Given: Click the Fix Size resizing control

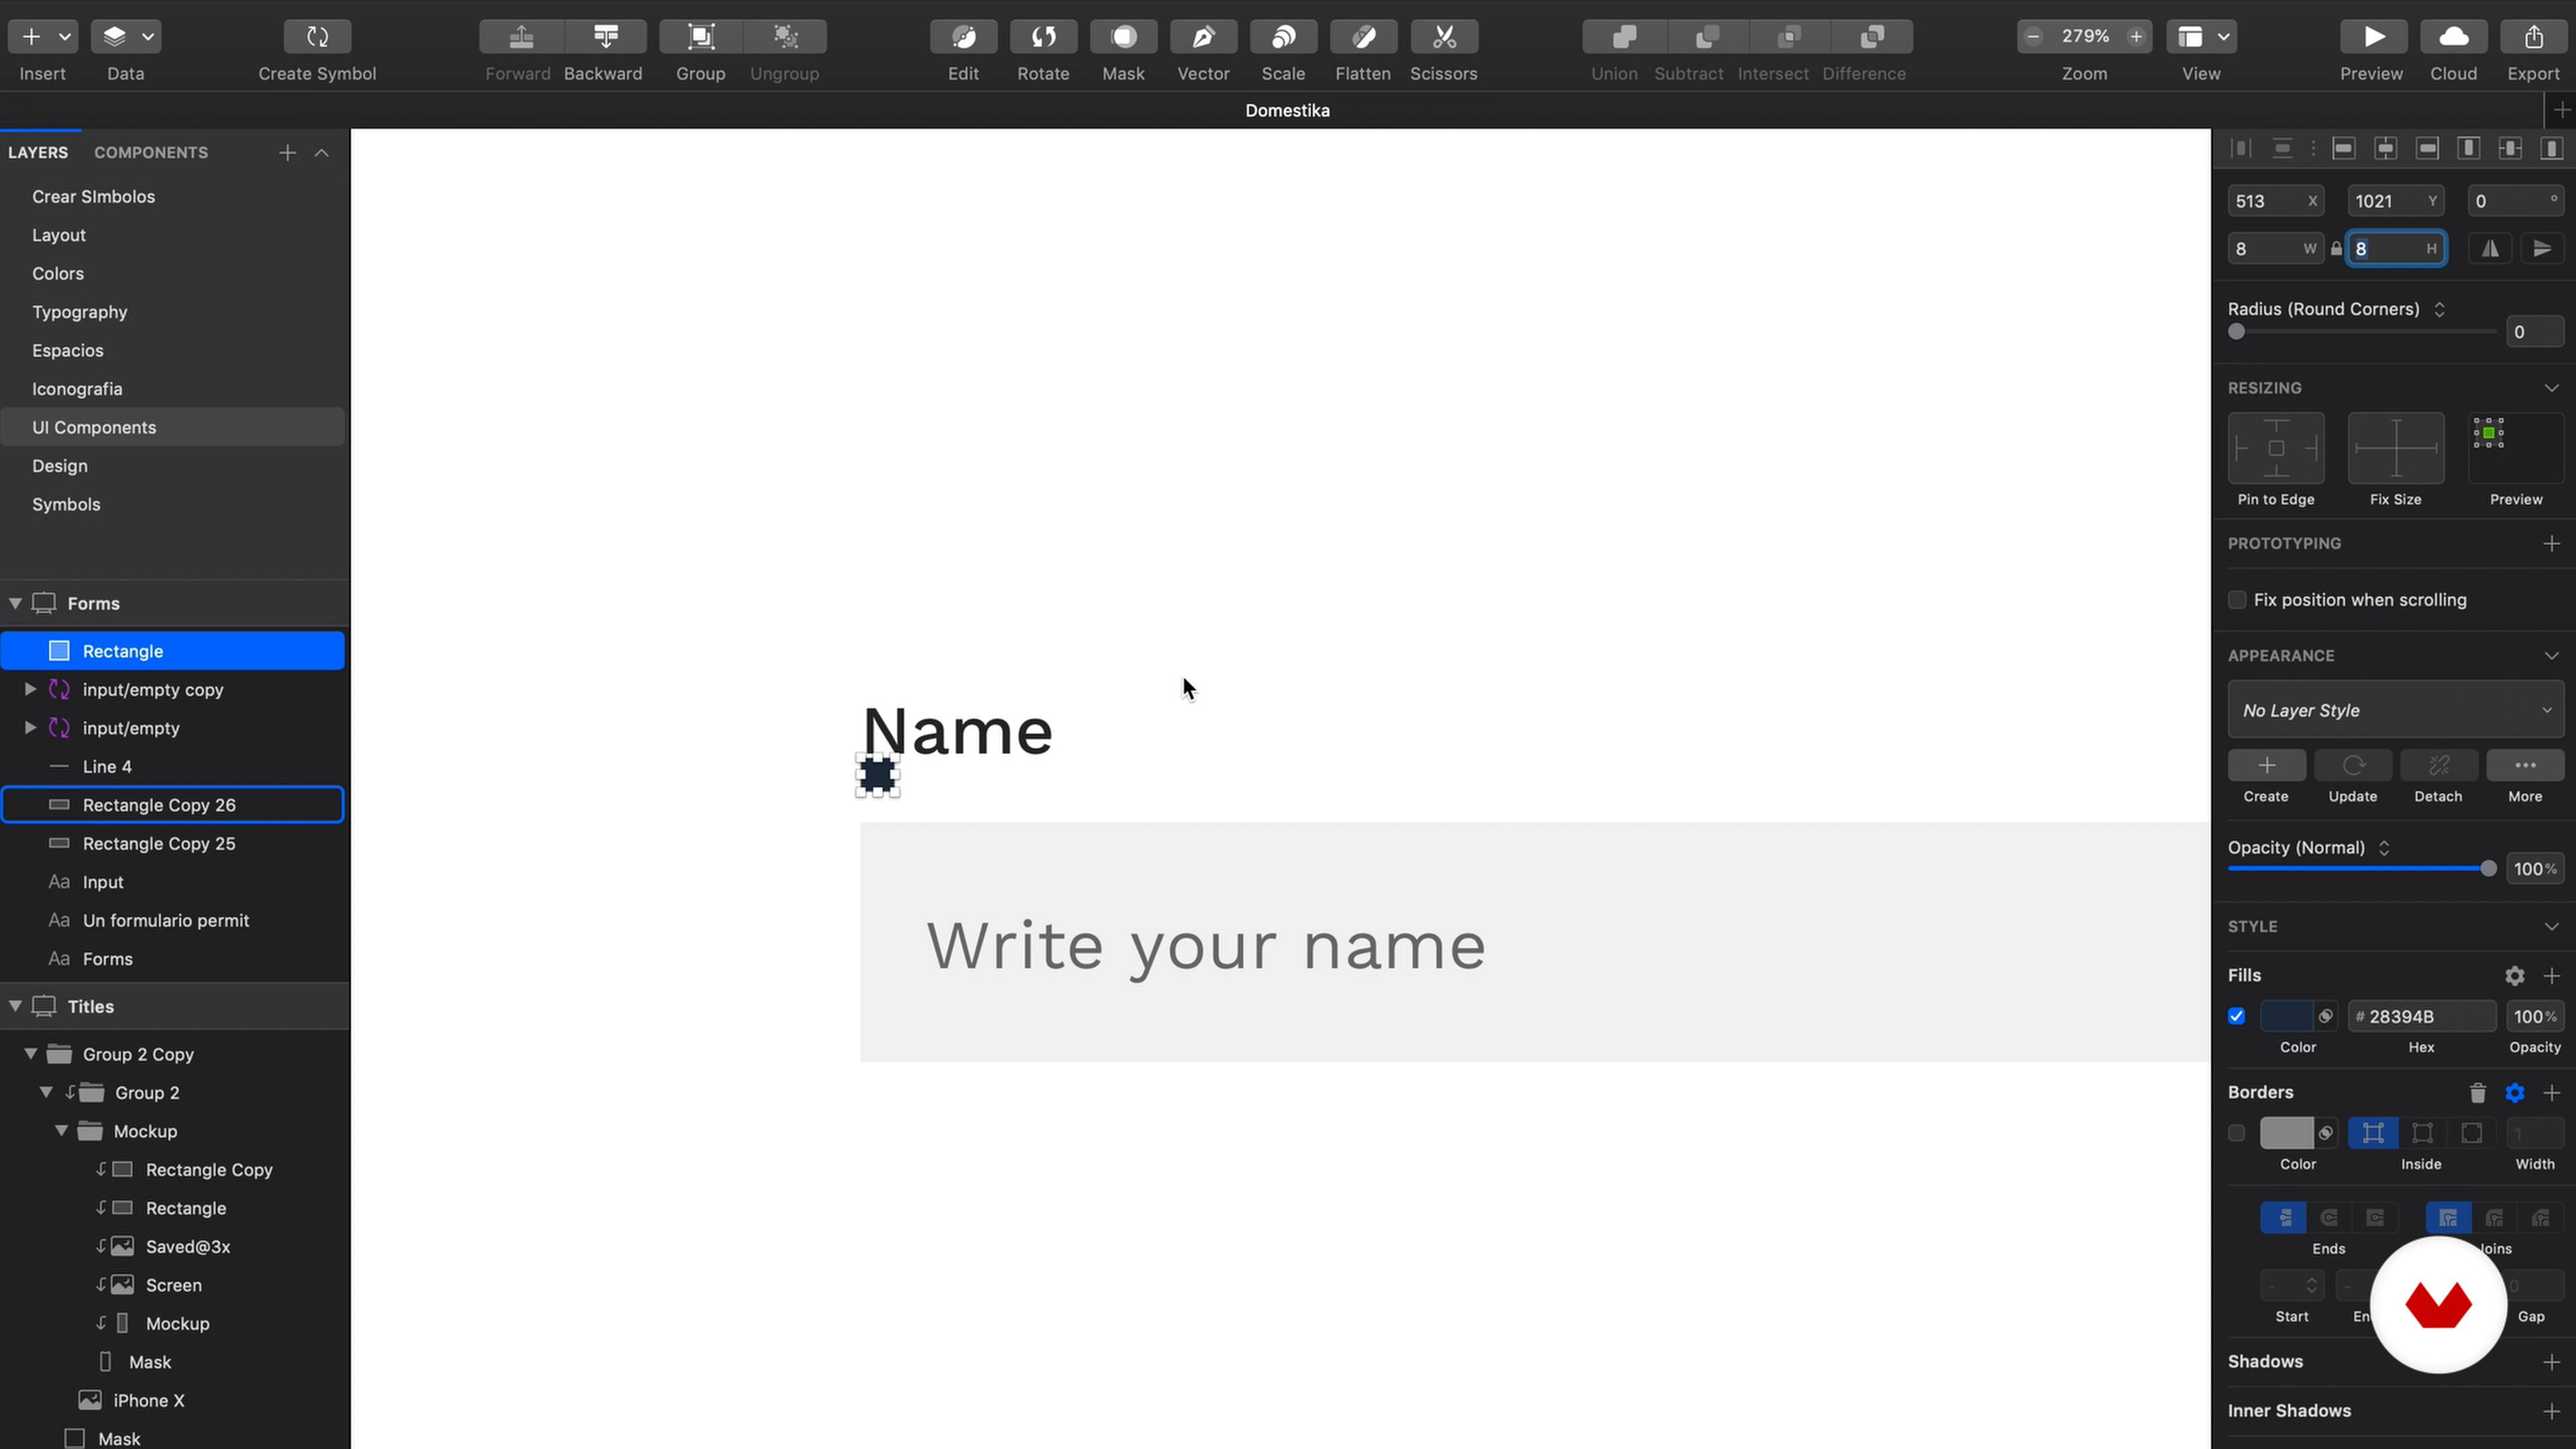Looking at the screenshot, I should [2396, 449].
